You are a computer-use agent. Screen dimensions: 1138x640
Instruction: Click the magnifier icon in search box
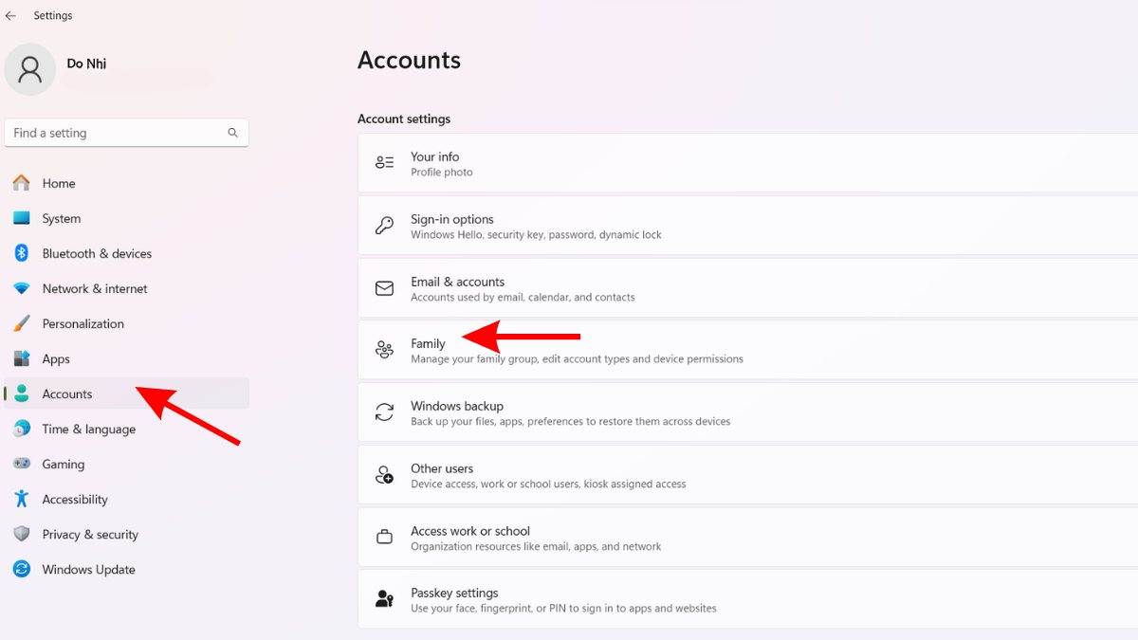point(232,133)
